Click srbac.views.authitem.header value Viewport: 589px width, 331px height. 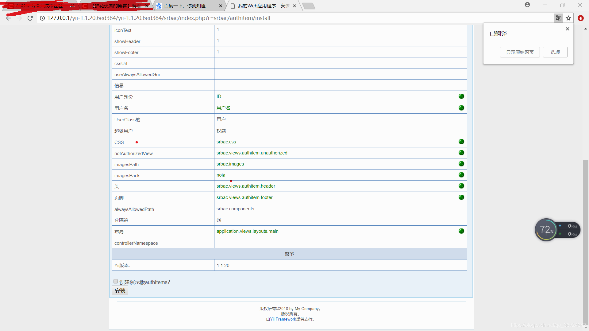tap(246, 186)
